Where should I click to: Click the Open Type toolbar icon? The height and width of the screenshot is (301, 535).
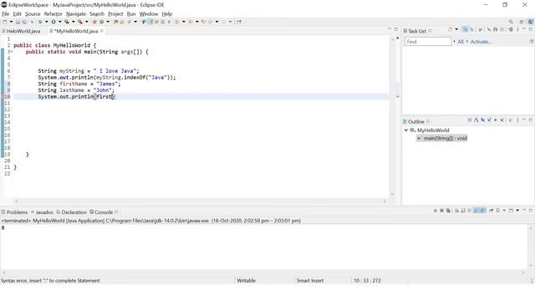point(115,22)
